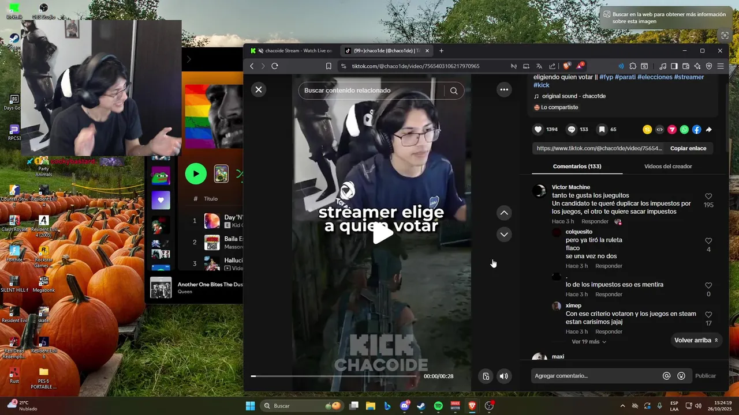Like the video with heart icon (1394)
The image size is (739, 415).
pyautogui.click(x=538, y=130)
